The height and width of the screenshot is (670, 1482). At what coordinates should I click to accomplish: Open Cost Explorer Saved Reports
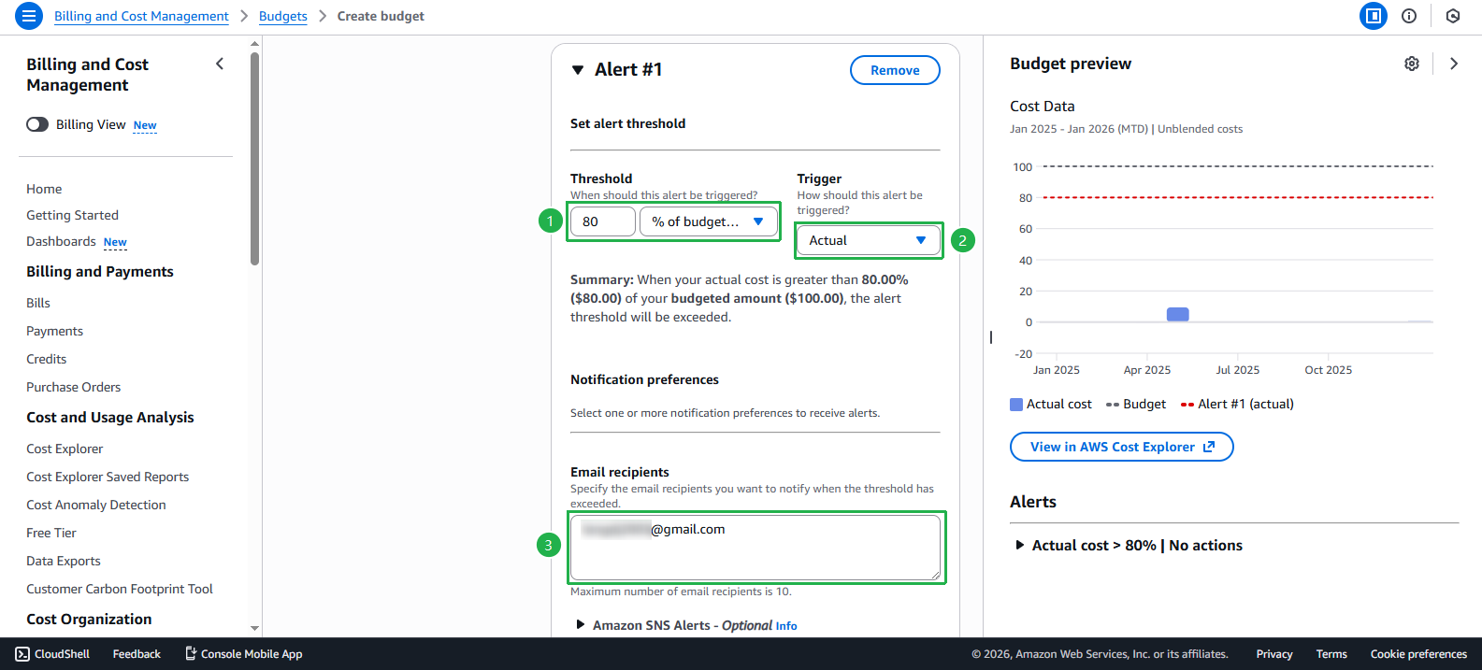[x=108, y=477]
